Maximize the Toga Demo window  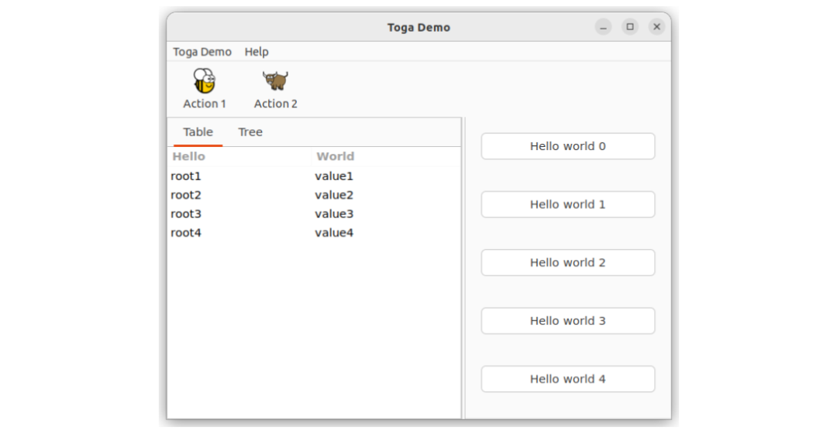(x=630, y=27)
